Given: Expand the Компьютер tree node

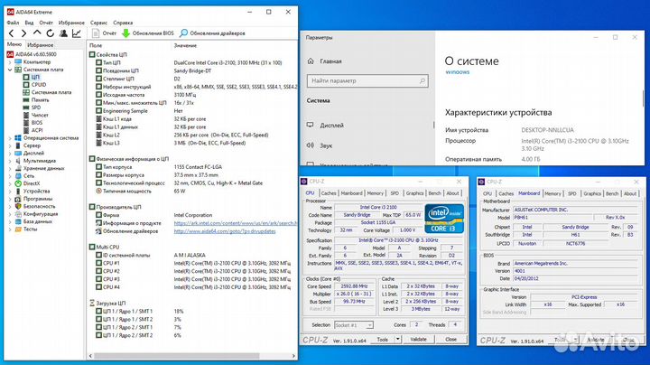Looking at the screenshot, I should click(x=10, y=62).
